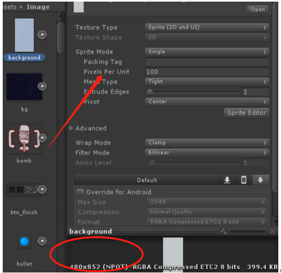Open the Sprite Mode dropdown
This screenshot has width=281, height=273.
point(207,52)
